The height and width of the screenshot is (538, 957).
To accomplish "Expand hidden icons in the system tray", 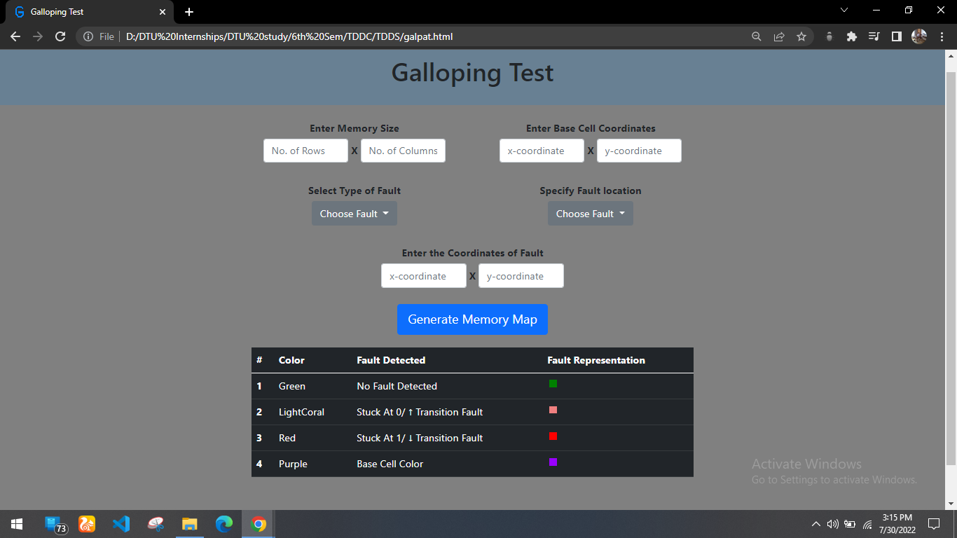I will [x=815, y=523].
